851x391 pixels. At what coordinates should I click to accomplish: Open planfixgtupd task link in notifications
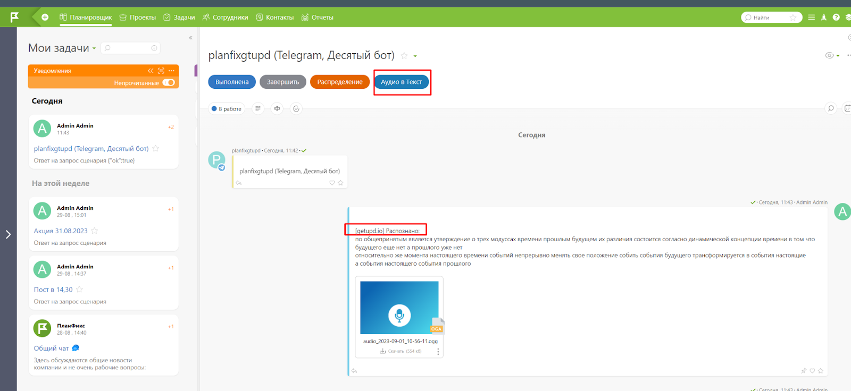tap(91, 149)
